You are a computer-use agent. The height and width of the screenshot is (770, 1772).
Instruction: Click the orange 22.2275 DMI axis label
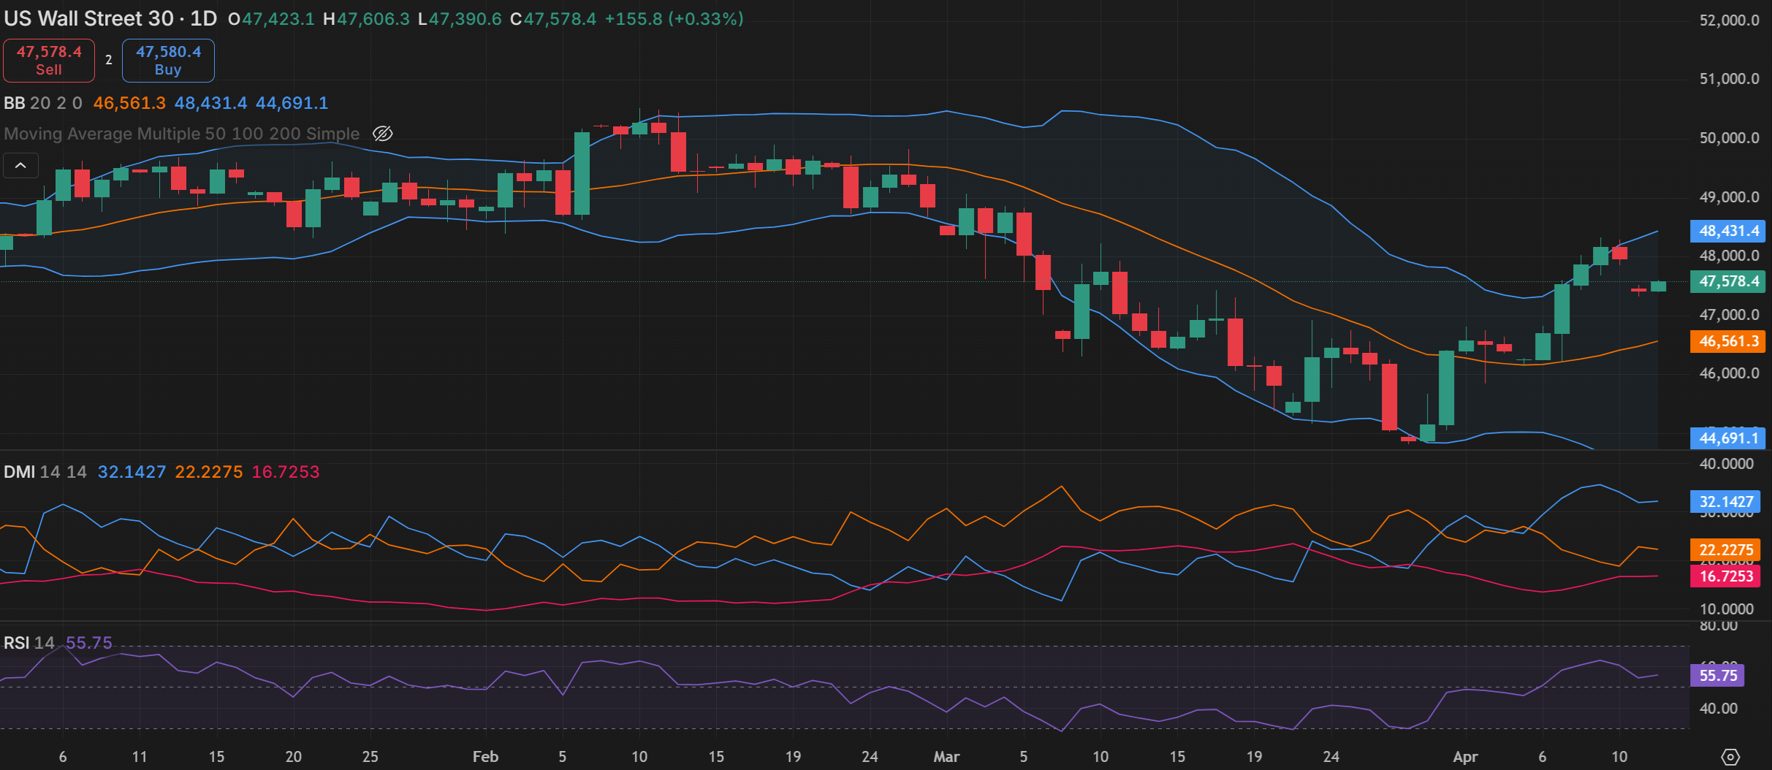(x=1725, y=550)
